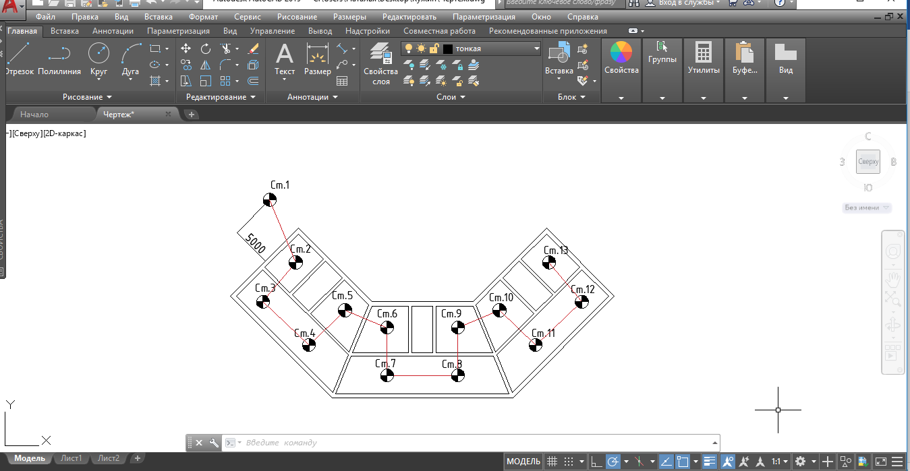Expand the Рисование panel
Screen dimensions: 910x471
point(88,97)
